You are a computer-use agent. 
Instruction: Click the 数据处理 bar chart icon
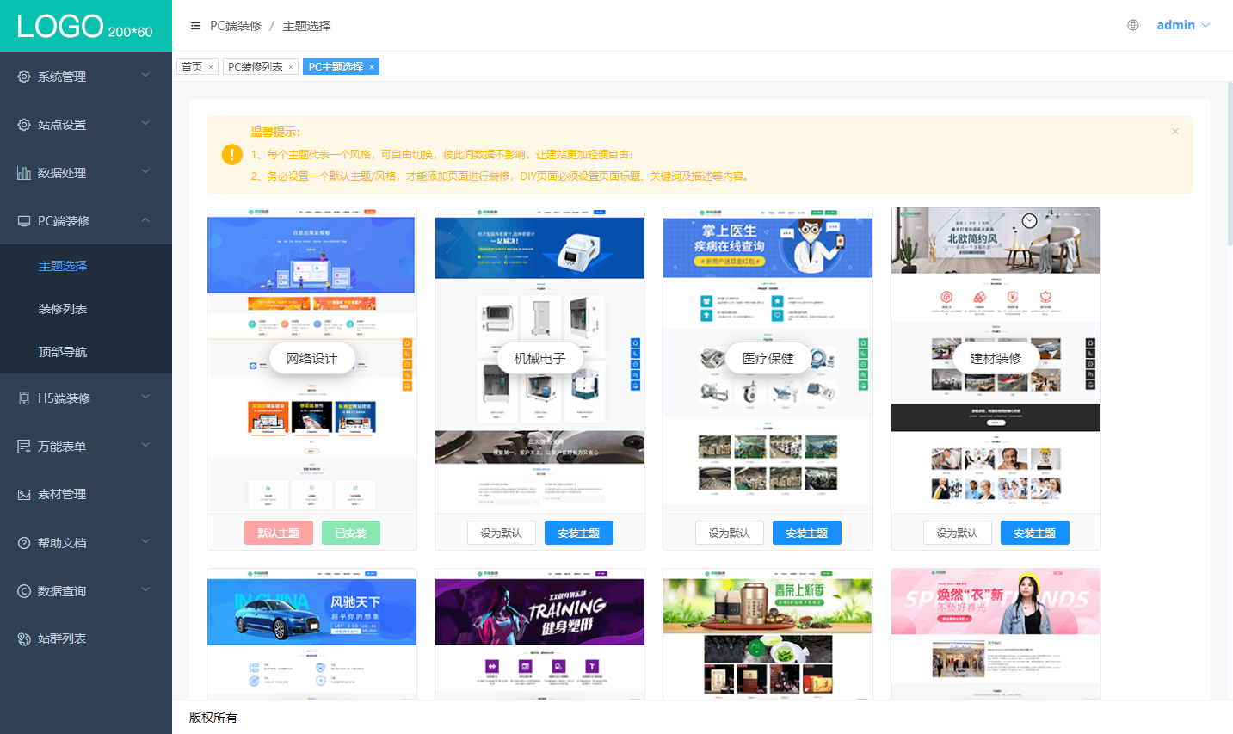point(24,173)
